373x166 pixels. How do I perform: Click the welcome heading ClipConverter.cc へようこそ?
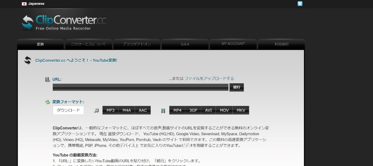76,60
